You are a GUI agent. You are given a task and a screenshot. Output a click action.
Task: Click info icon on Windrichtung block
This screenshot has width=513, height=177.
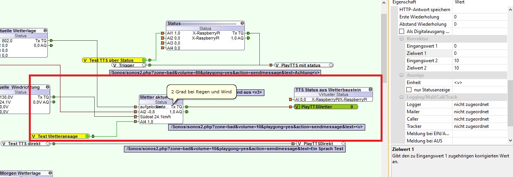coord(47,87)
